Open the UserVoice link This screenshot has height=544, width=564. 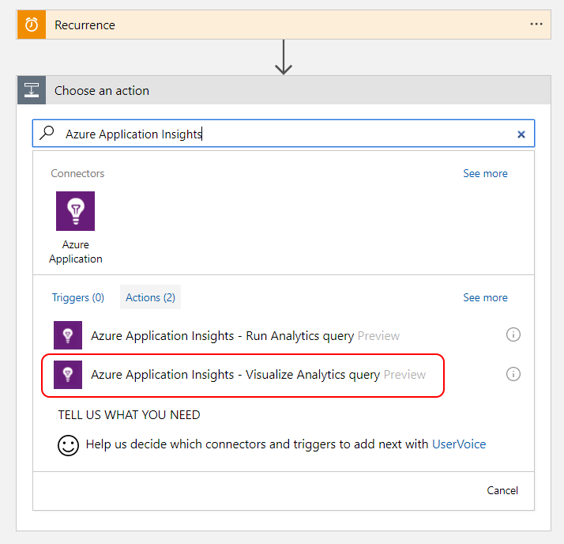(x=459, y=444)
